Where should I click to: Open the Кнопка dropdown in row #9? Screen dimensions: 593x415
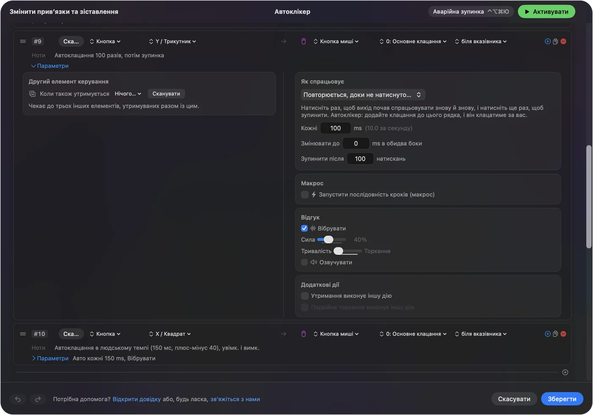click(105, 41)
